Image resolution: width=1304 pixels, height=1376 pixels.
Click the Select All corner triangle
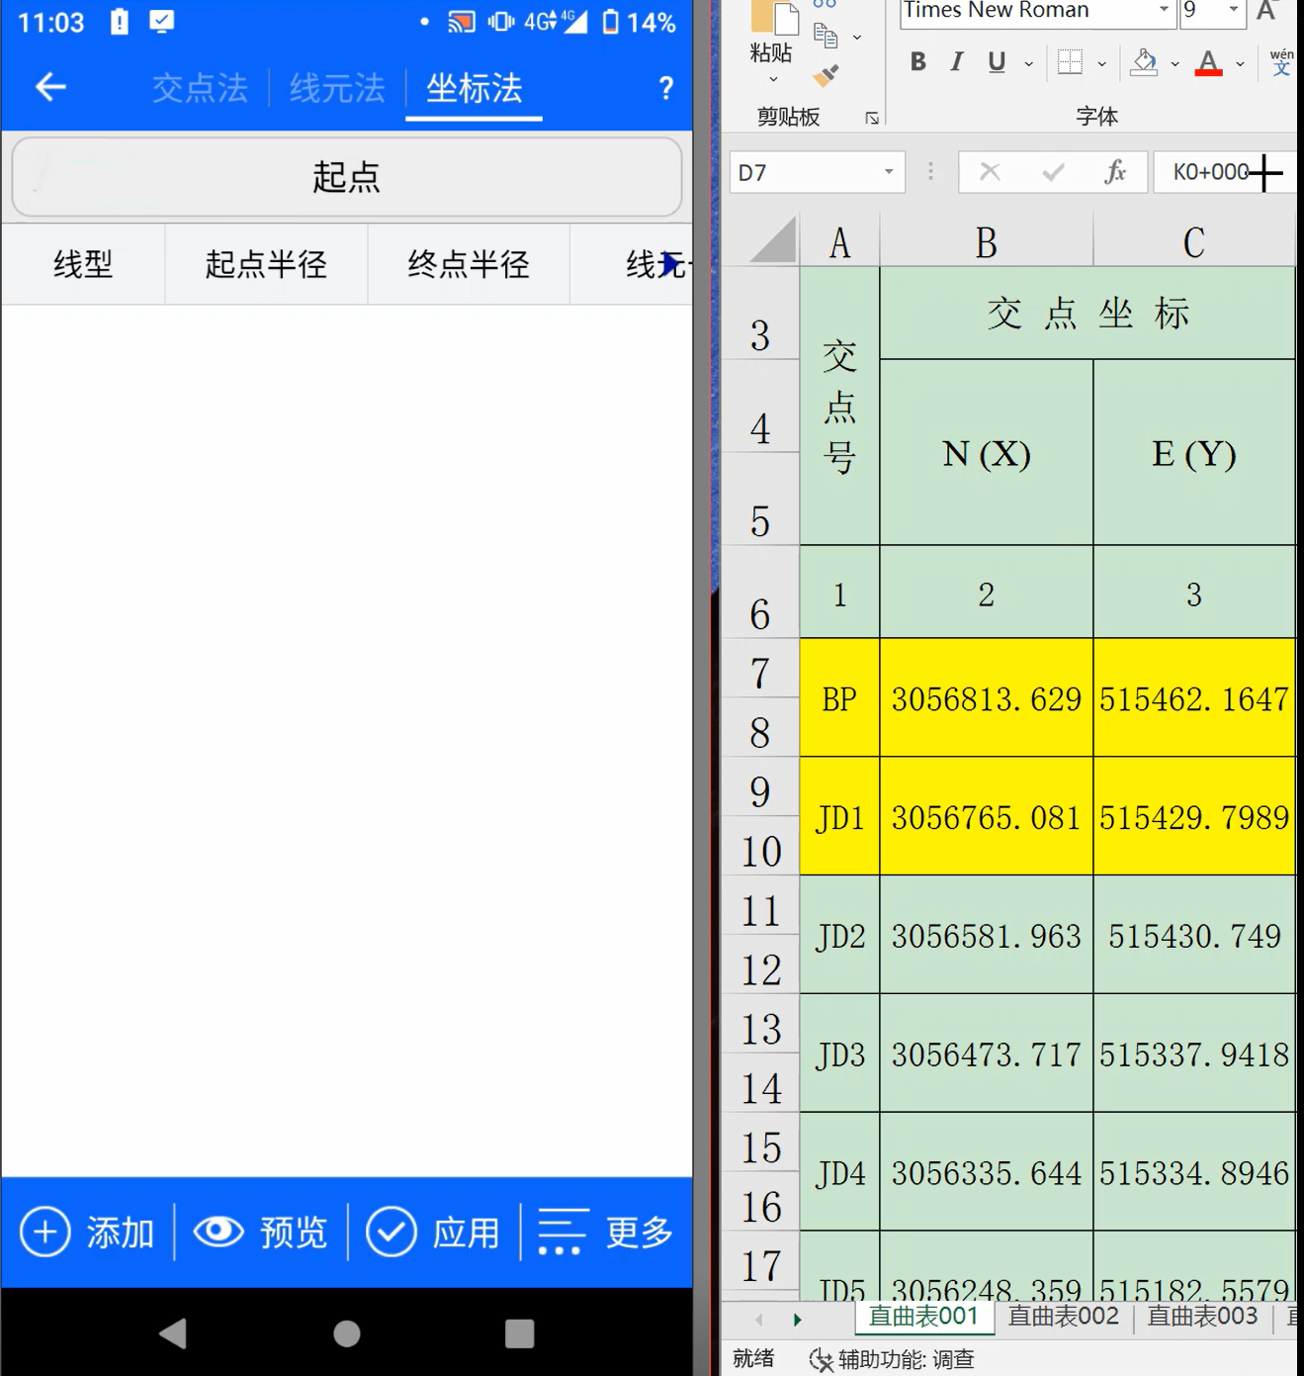pyautogui.click(x=771, y=241)
